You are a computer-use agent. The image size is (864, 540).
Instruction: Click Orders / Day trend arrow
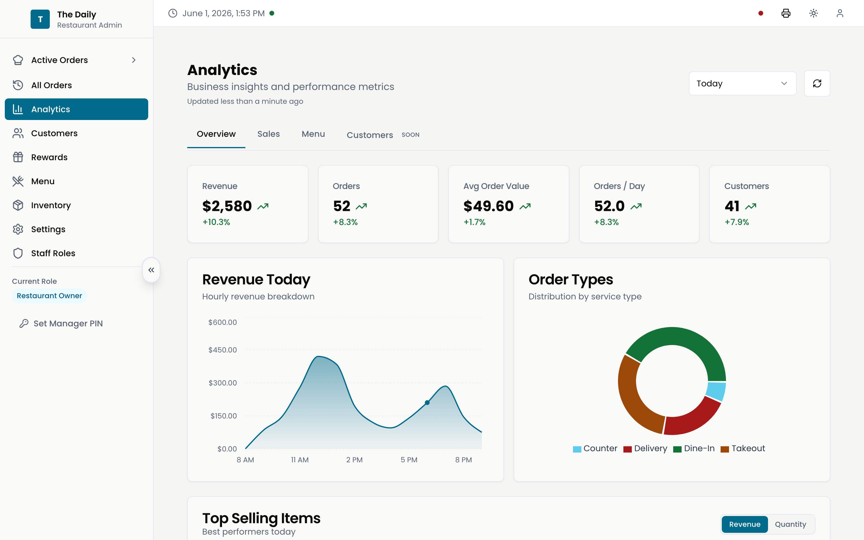pos(636,206)
